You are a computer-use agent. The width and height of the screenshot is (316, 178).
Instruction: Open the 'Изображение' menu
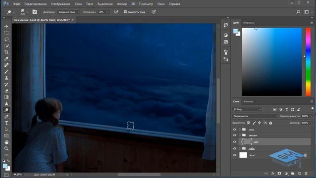pyautogui.click(x=61, y=4)
